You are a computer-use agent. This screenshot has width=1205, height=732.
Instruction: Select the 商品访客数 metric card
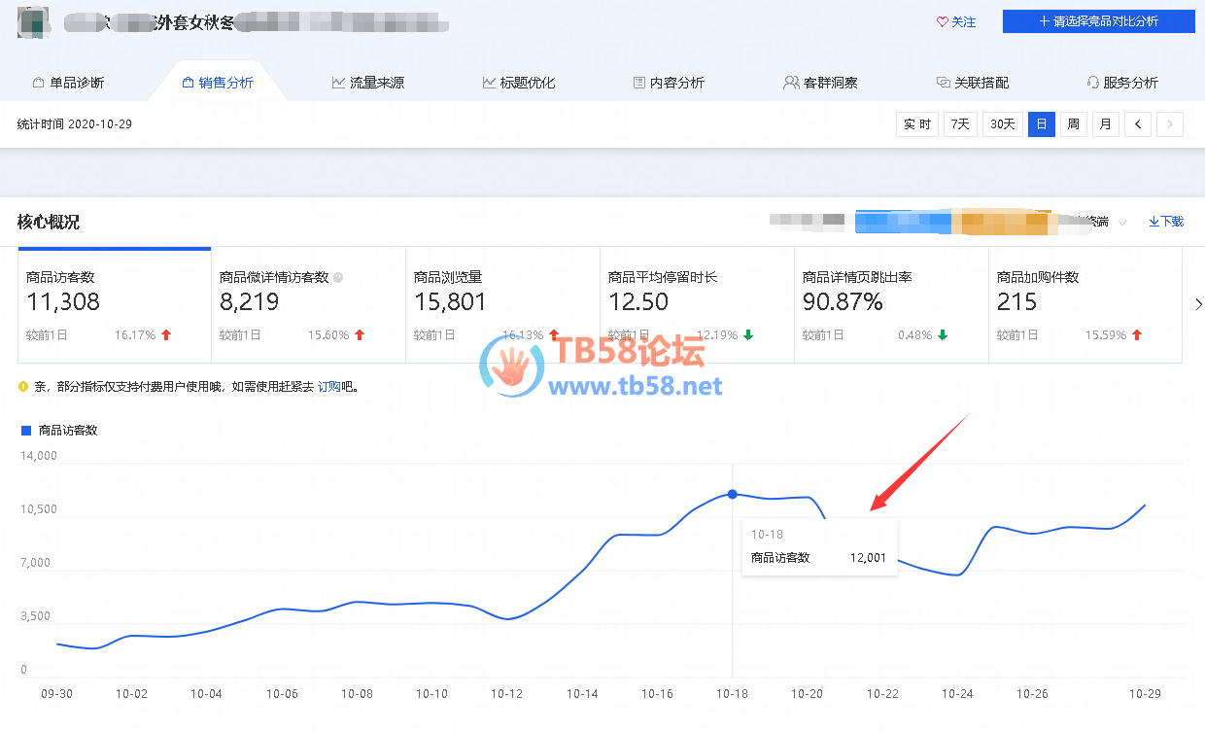pos(115,305)
